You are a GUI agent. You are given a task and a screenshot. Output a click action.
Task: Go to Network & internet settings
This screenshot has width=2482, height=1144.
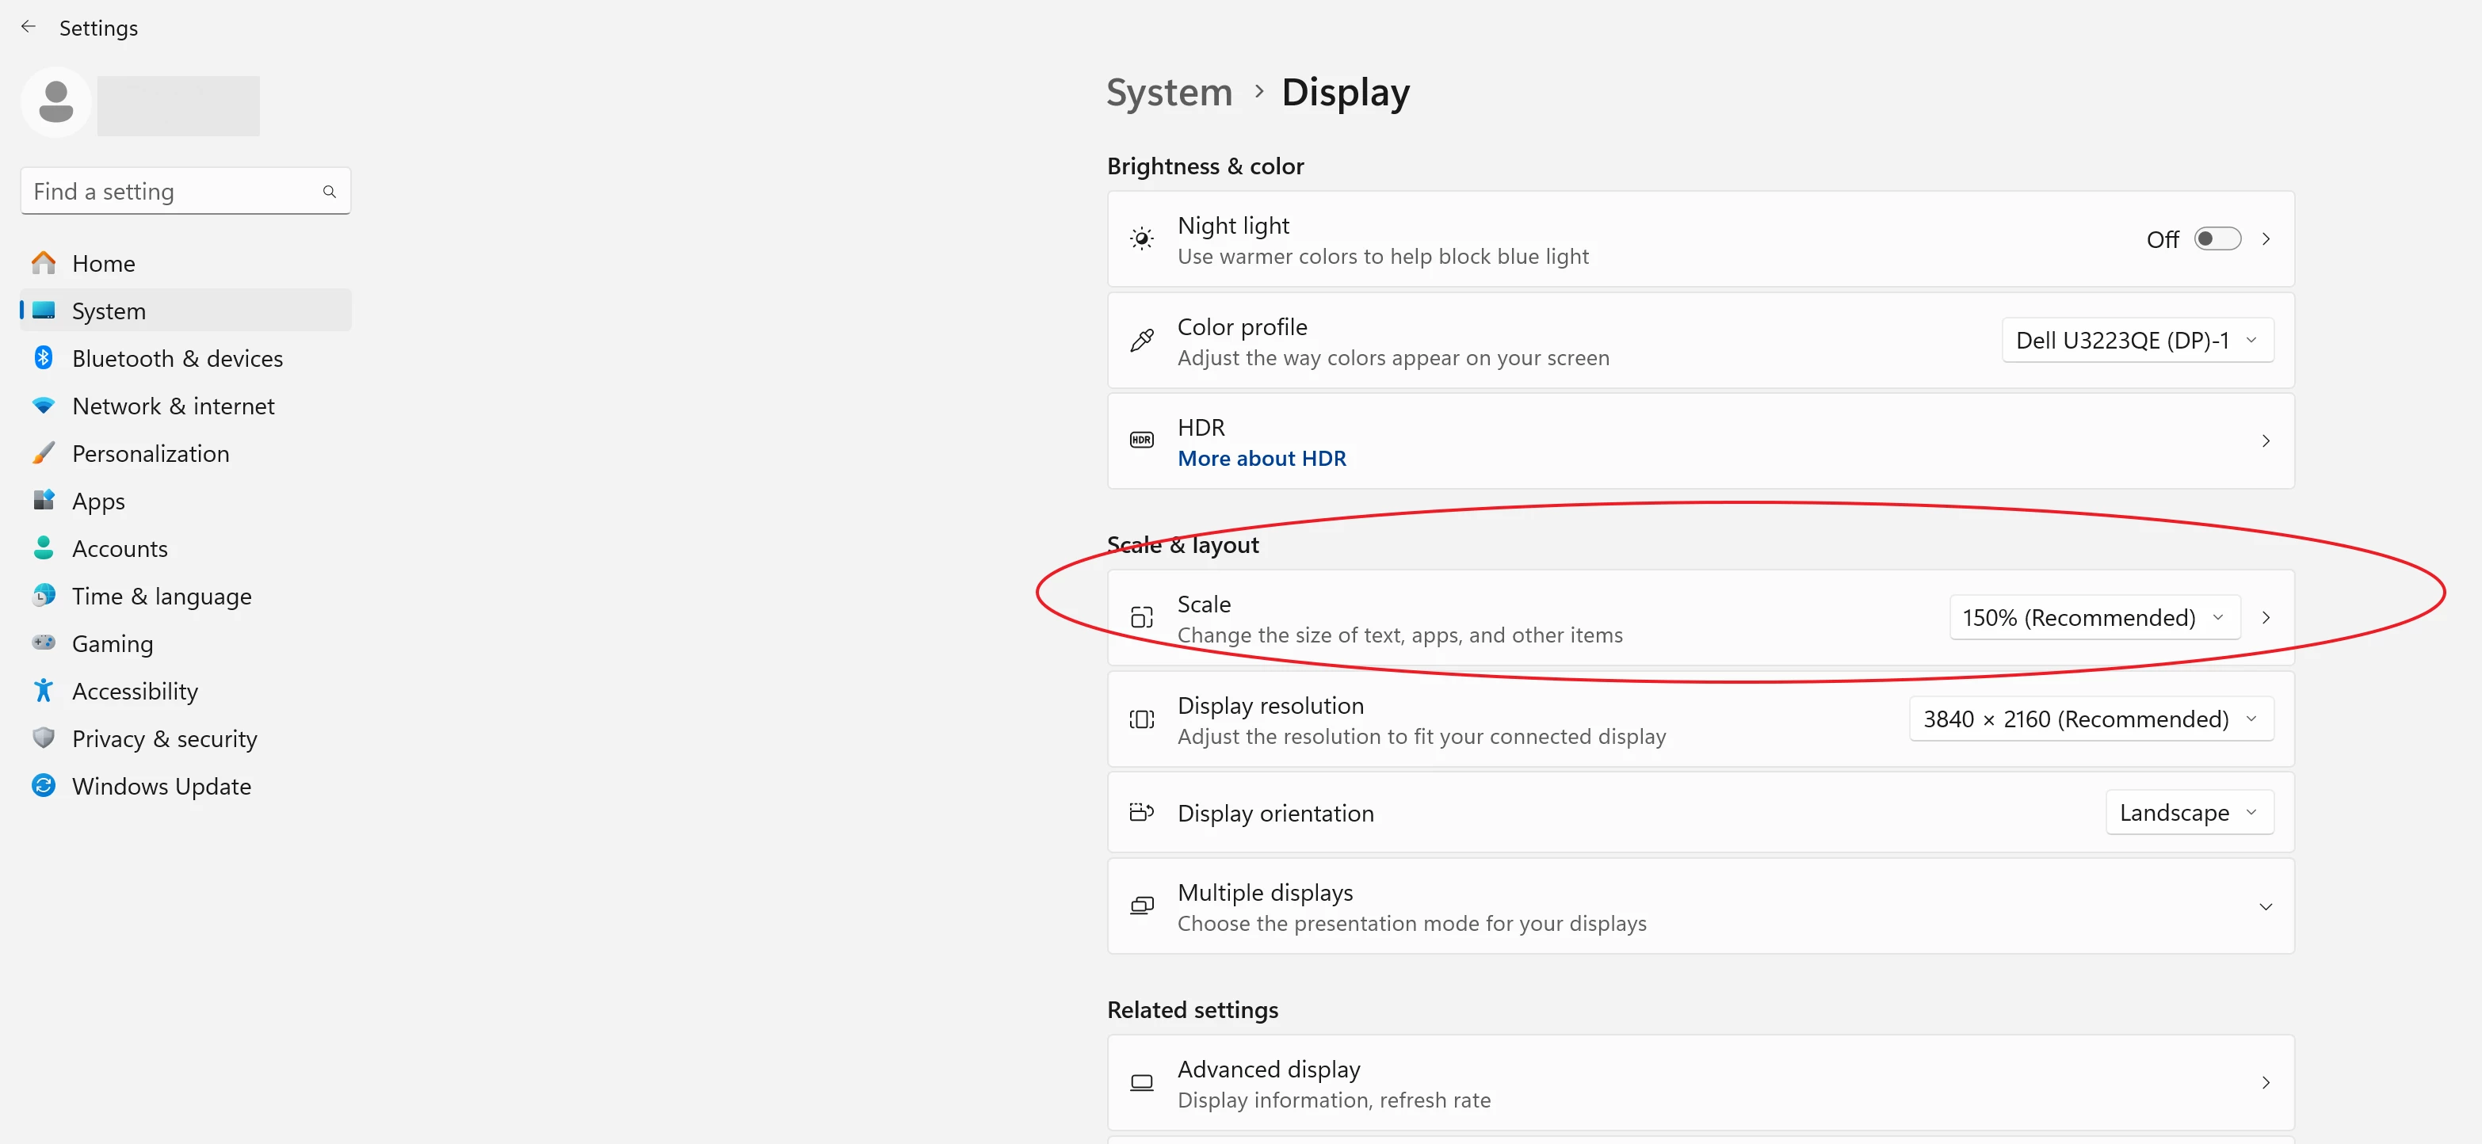click(x=173, y=406)
